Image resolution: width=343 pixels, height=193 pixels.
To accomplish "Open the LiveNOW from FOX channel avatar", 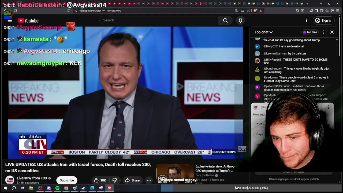I will click(10, 180).
